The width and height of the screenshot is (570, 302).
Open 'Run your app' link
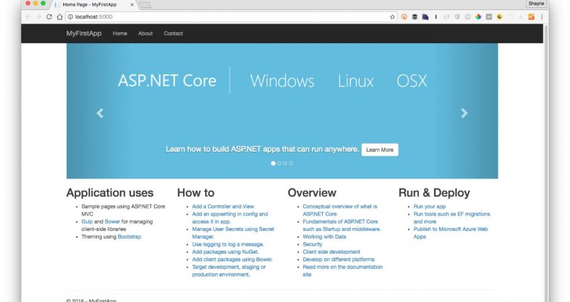(430, 206)
